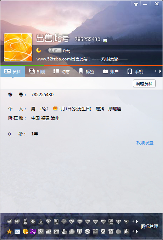Open the QQ mail envelope icon
Image resolution: width=163 pixels, height=240 pixels.
pos(17,232)
